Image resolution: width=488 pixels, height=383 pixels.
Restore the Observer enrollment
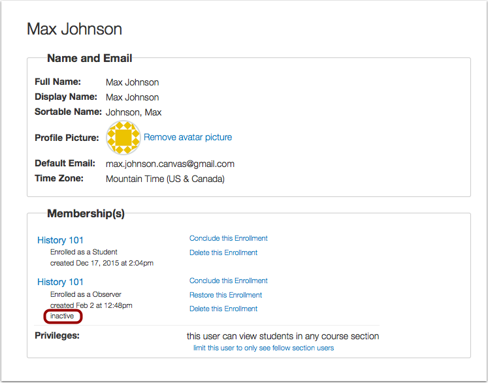(225, 295)
